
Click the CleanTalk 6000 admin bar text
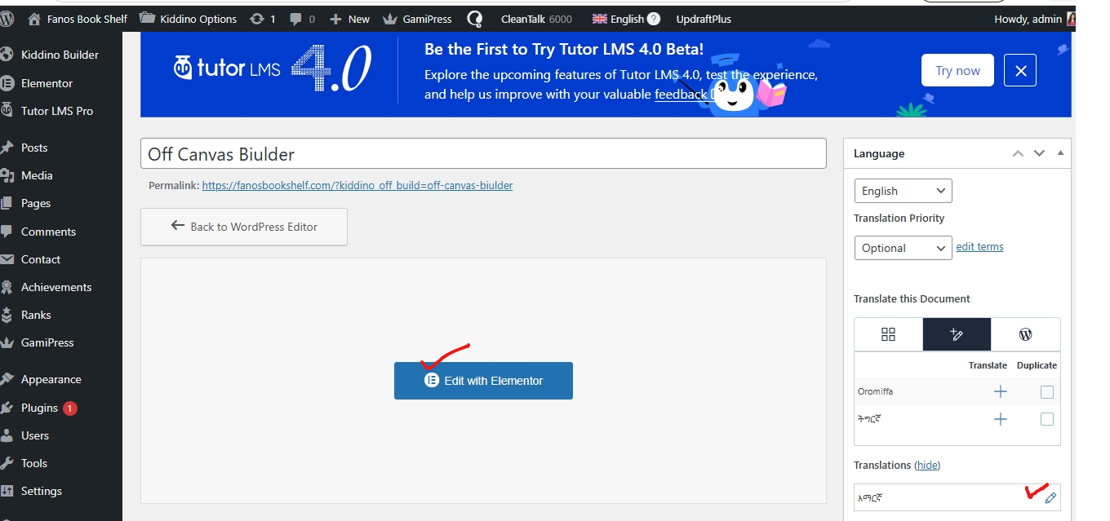(536, 19)
